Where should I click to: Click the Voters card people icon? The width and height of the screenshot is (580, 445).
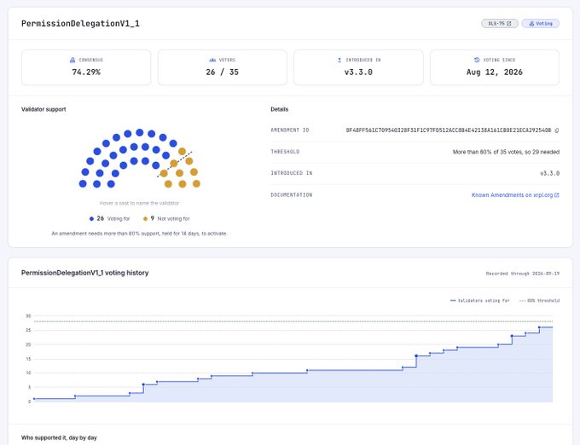point(212,60)
